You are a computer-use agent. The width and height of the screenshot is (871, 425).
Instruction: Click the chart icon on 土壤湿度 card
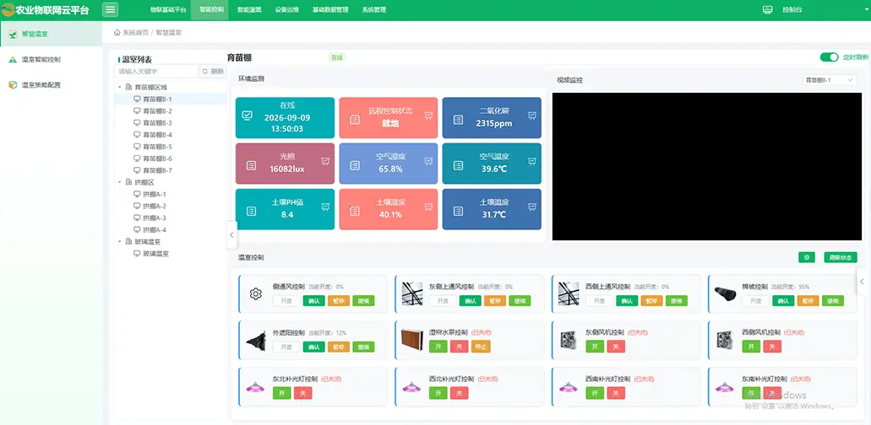tap(428, 207)
